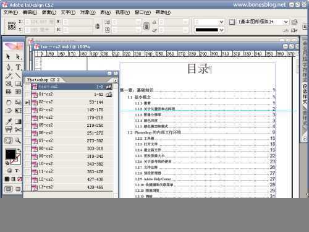Screen dimensions: 309x232
Task: Select the Eyedropper tool
Action: point(9,121)
